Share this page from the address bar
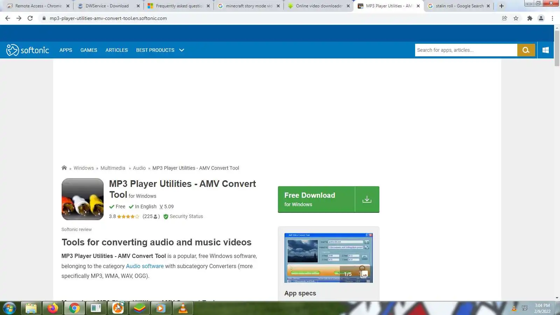This screenshot has width=560, height=315. click(504, 18)
